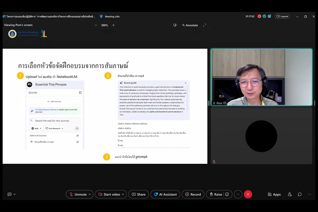
Task: Click the screen control icon left of Annotate
Action: click(x=175, y=25)
